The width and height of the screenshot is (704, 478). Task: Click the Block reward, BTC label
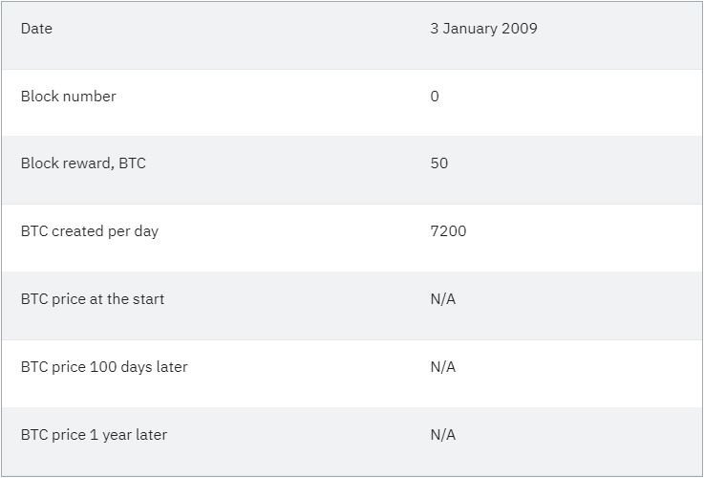pyautogui.click(x=83, y=163)
